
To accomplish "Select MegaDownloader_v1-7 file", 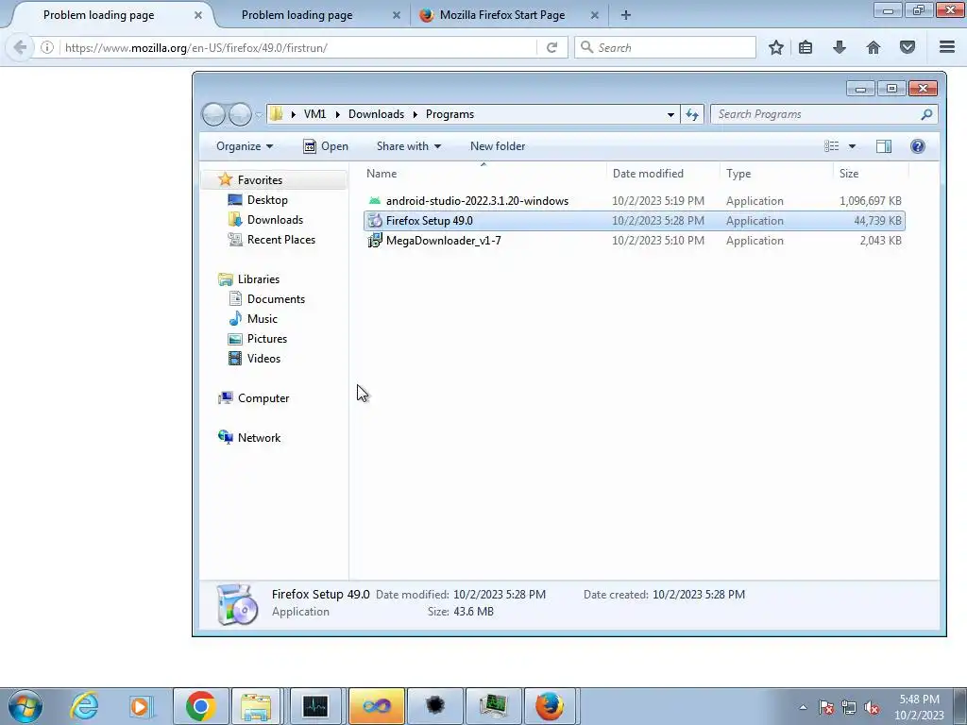I will 634,241.
